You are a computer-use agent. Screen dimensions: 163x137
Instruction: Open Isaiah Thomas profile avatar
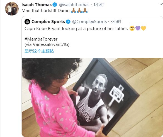[12, 9]
